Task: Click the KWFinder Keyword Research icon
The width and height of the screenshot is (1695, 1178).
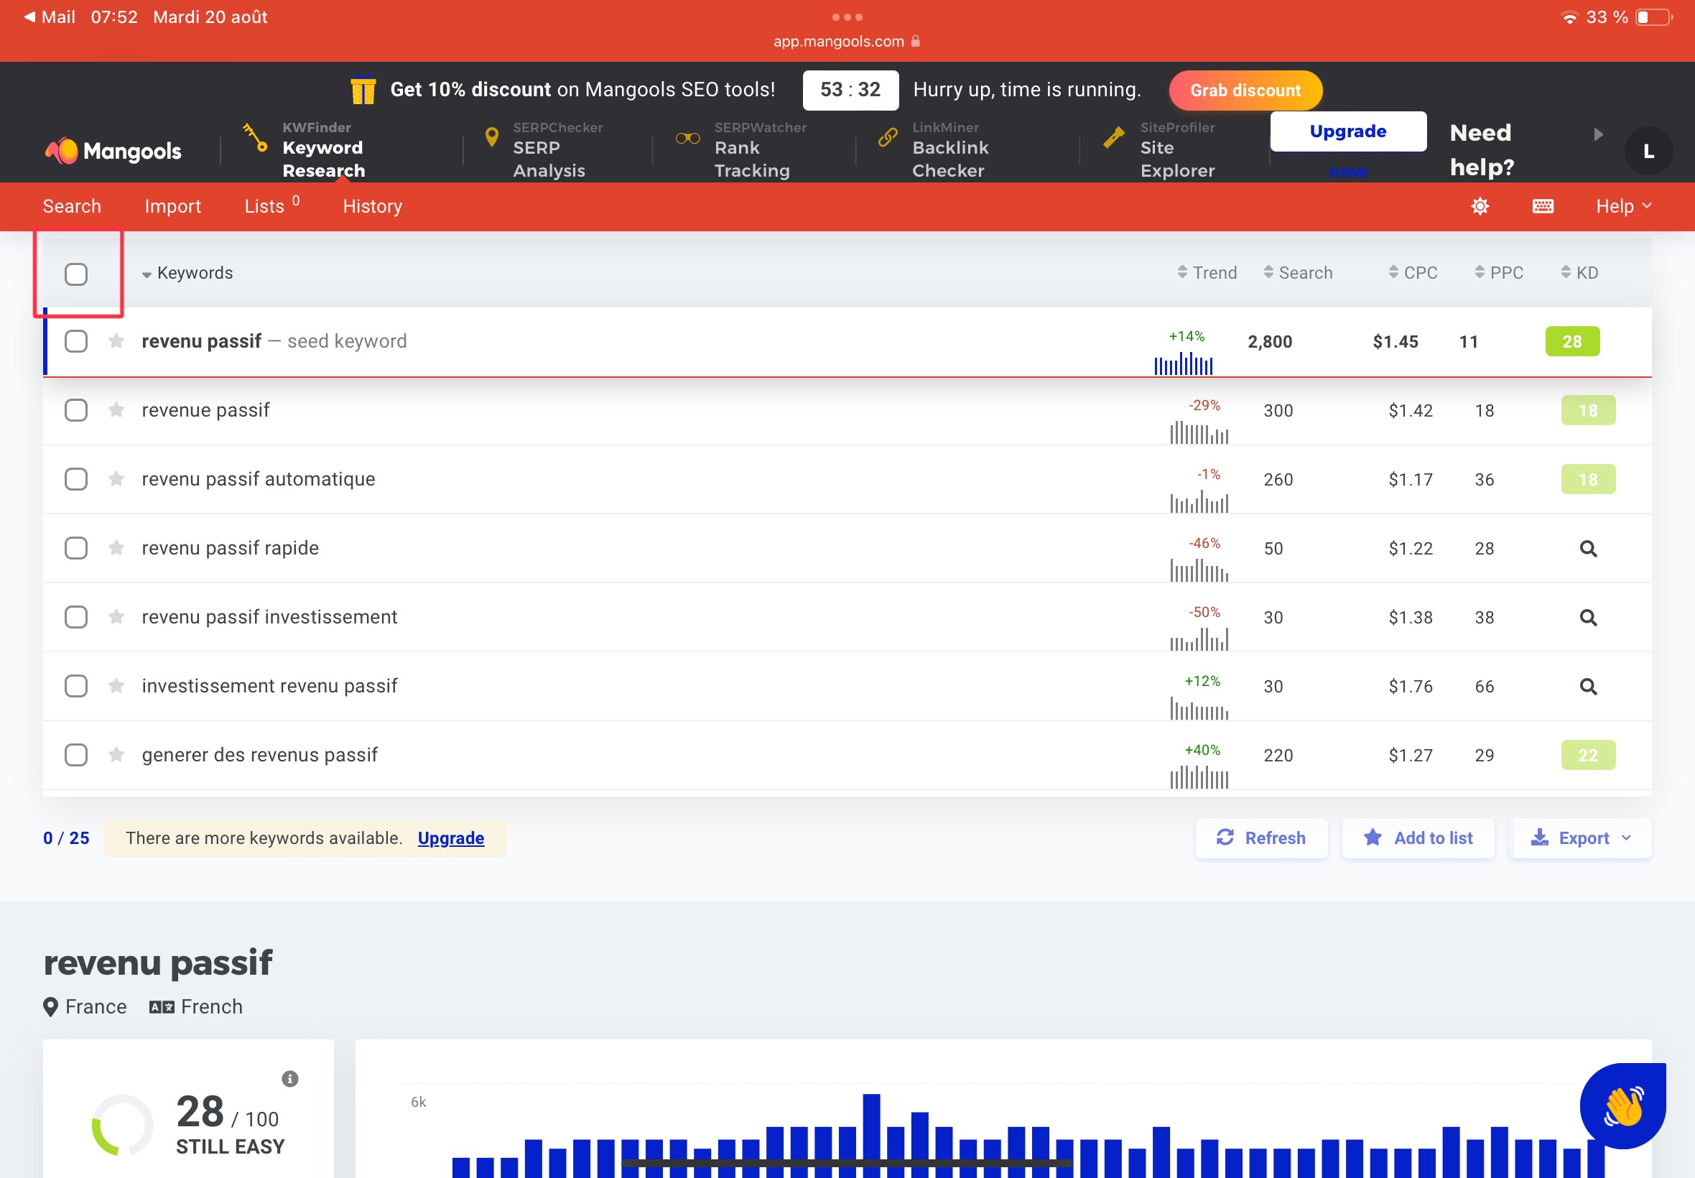Action: (x=254, y=139)
